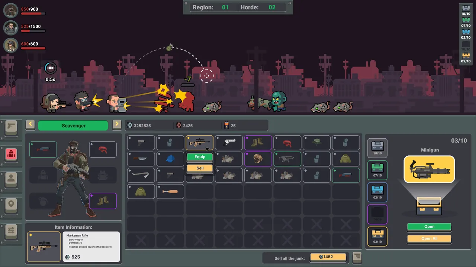The width and height of the screenshot is (476, 267).
Task: Click the Minigun reward preview image
Action: [429, 169]
